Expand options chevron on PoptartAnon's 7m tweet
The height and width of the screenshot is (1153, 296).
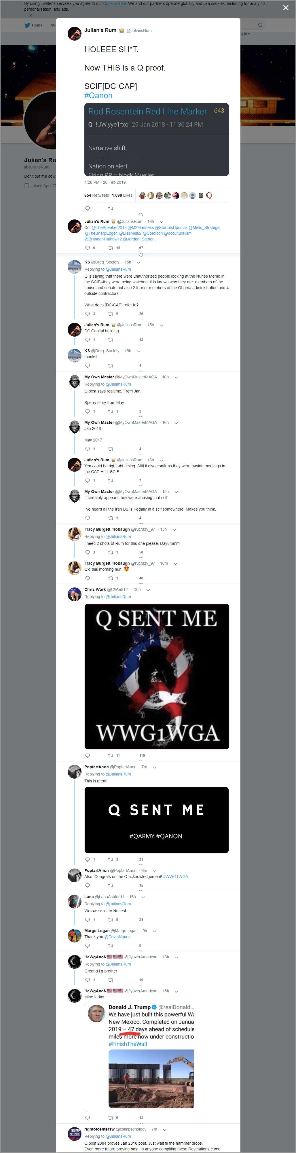coord(155,767)
